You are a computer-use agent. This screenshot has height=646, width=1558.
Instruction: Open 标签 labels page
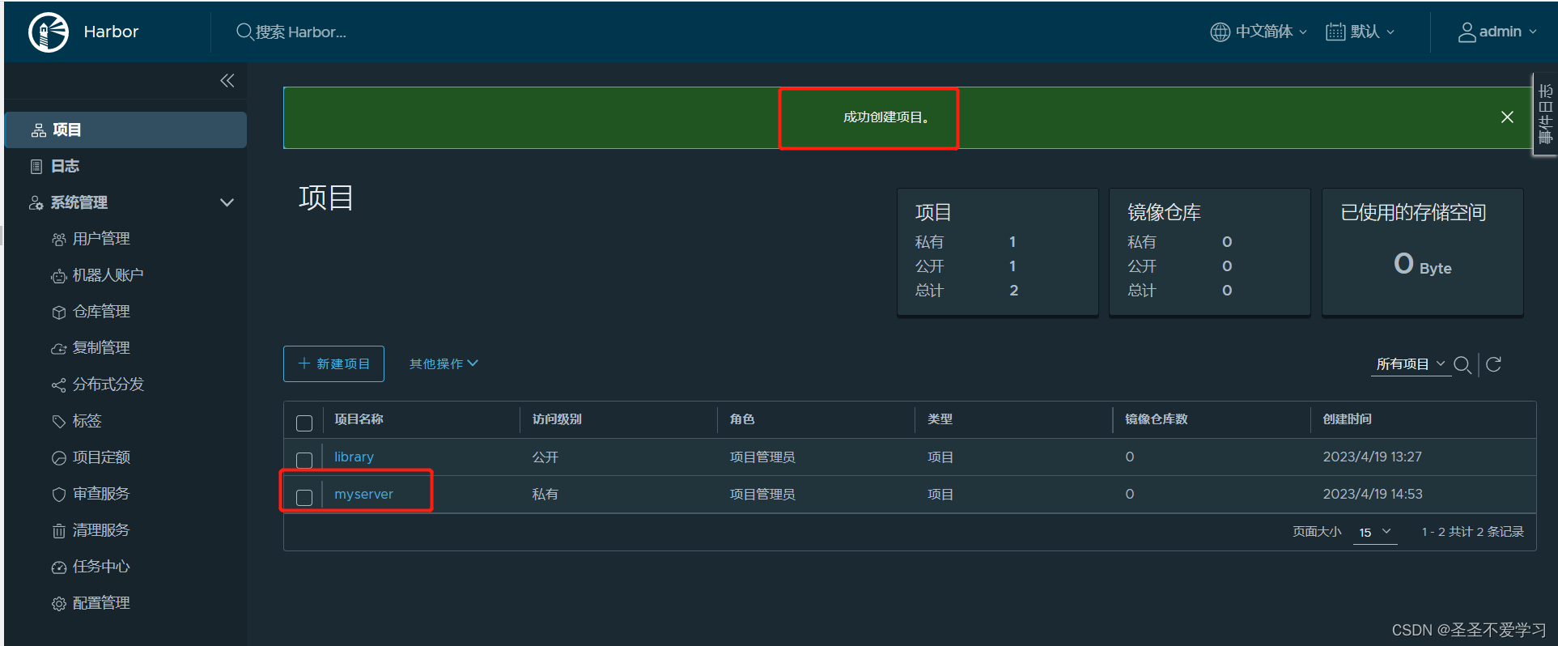87,421
